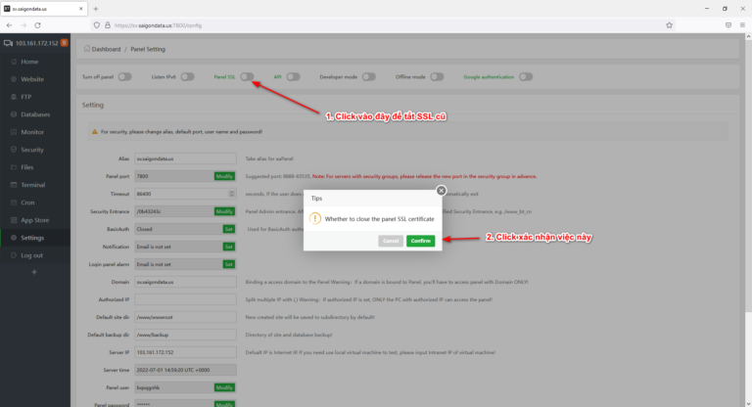Image resolution: width=752 pixels, height=407 pixels.
Task: Select Settings in the sidebar menu
Action: [31, 238]
